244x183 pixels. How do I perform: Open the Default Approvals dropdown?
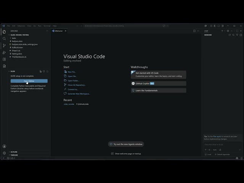pos(222,154)
